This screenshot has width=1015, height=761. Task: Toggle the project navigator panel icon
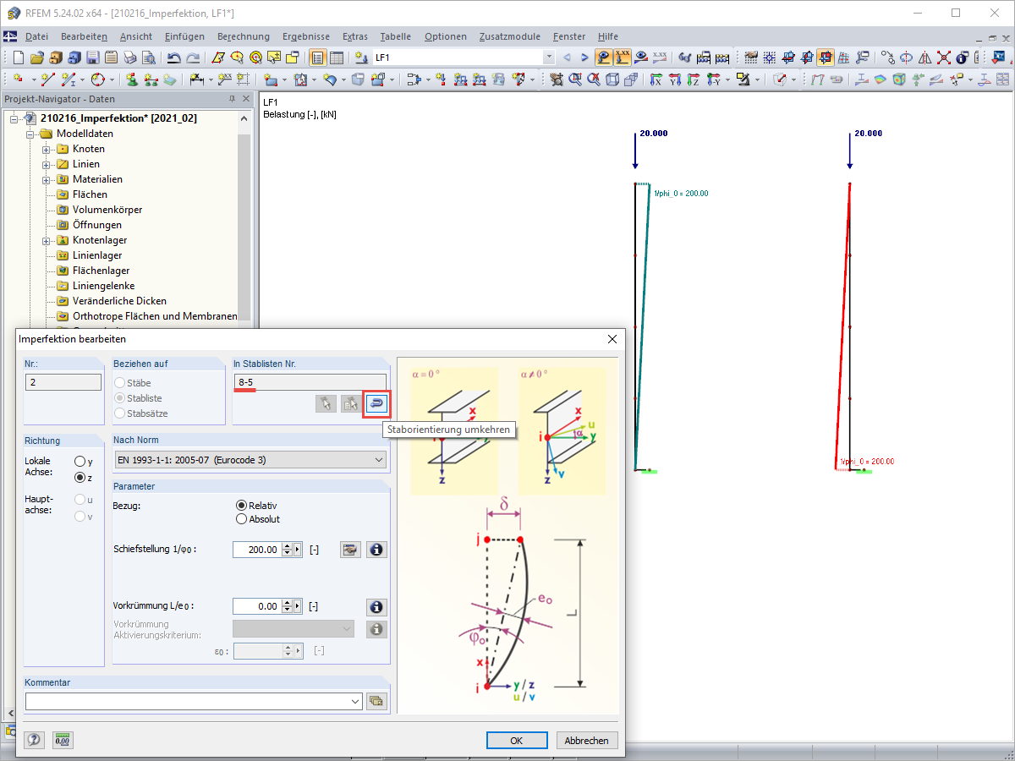tap(317, 57)
